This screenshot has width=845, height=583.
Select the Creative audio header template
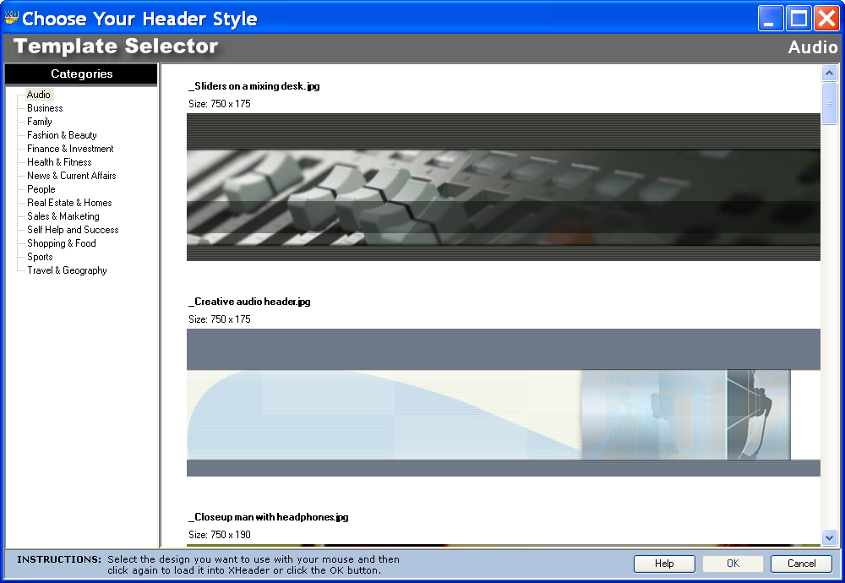click(503, 403)
